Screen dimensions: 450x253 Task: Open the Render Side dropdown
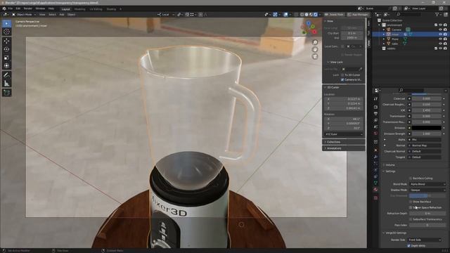point(424,240)
